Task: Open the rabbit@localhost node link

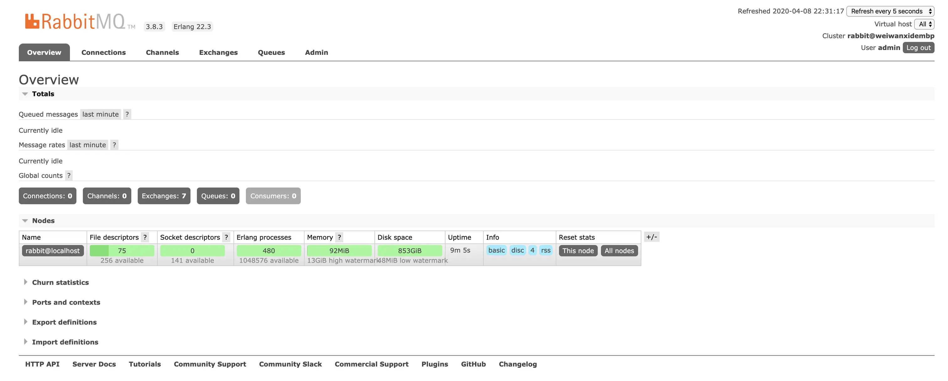Action: click(53, 250)
